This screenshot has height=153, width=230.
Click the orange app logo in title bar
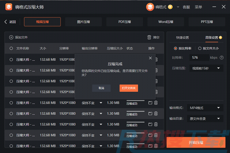[x=9, y=7]
